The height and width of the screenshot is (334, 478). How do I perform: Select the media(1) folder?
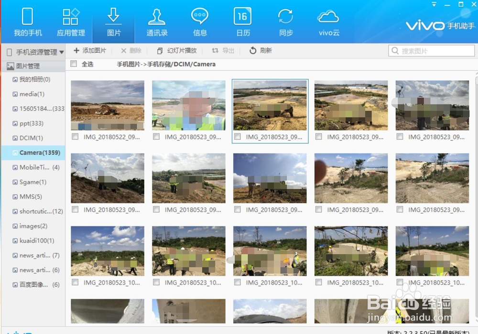pos(33,94)
